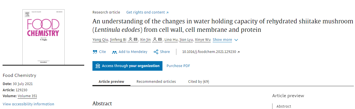This screenshot has width=355, height=109.
Task: Switch to the Cited by (69) tab
Action: coord(198,82)
